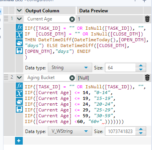Collapse the Current Age expression

coord(19,19)
